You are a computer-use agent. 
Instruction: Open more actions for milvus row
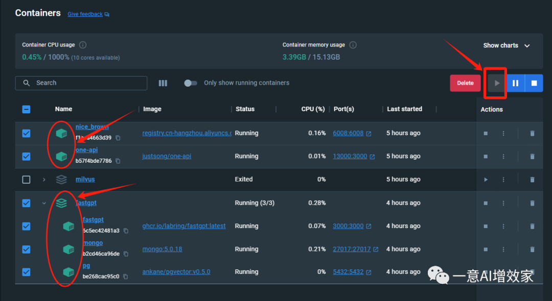click(x=503, y=180)
